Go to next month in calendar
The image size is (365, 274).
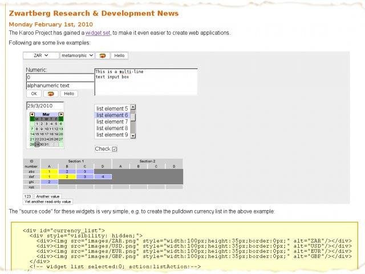[61, 114]
